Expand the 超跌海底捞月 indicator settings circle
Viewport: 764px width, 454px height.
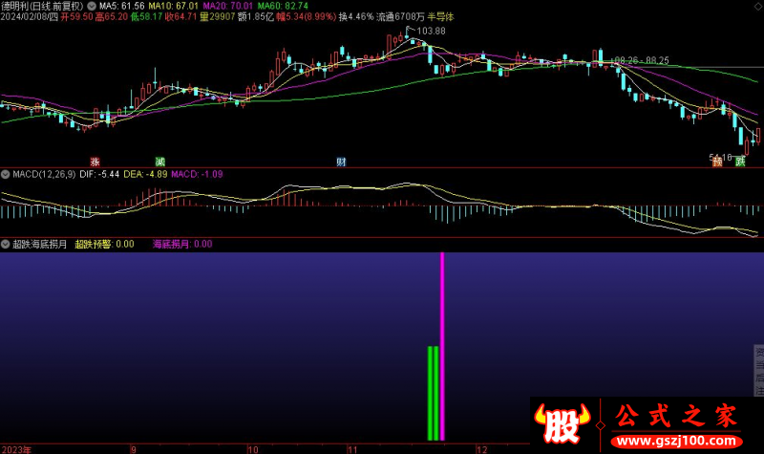click(6, 245)
